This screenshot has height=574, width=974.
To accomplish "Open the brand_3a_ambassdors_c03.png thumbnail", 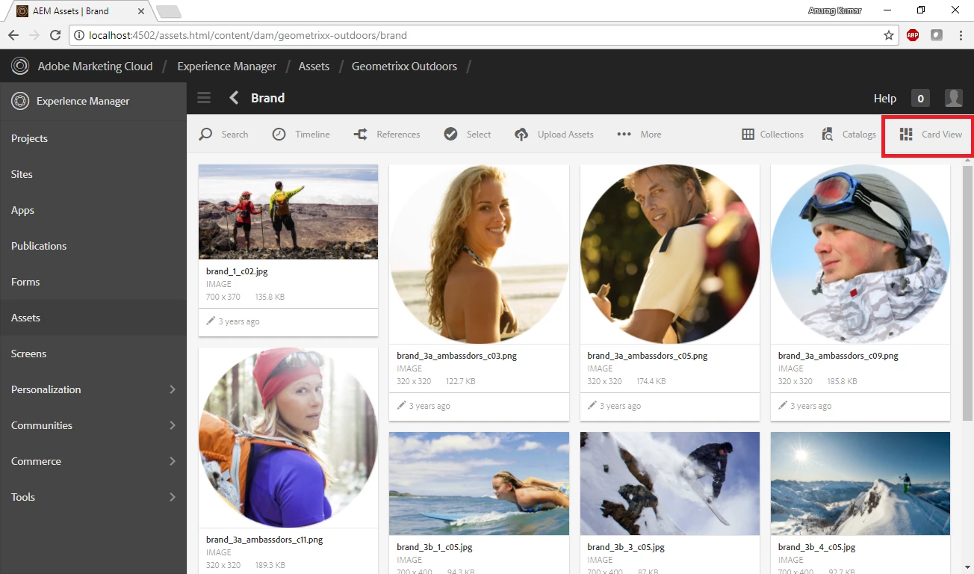I will tap(479, 254).
